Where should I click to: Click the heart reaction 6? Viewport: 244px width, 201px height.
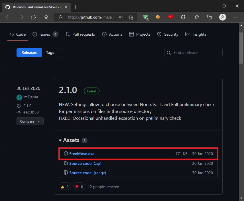point(79,186)
